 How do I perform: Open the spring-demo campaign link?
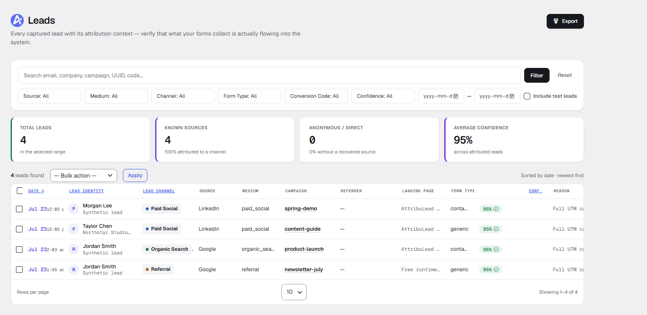[x=301, y=209]
